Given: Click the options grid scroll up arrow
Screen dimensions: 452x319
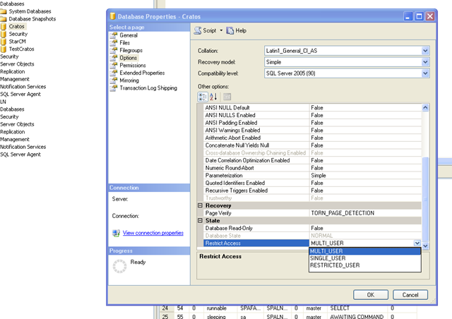Looking at the screenshot, I should click(425, 108).
